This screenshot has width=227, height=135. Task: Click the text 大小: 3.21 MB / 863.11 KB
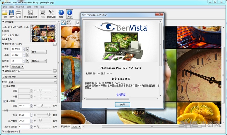pyautogui.click(x=15, y=27)
